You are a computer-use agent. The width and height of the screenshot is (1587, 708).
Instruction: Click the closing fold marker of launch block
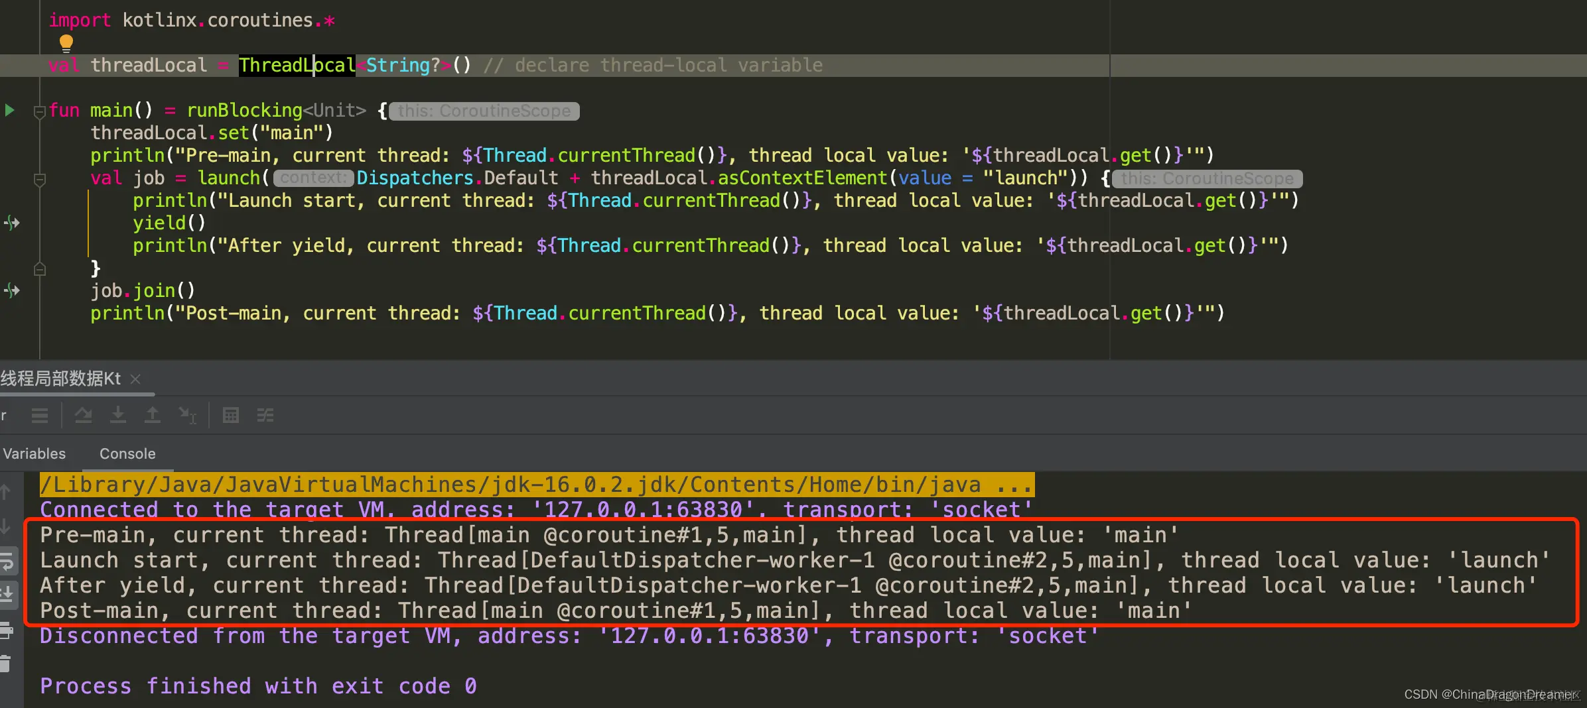[40, 269]
